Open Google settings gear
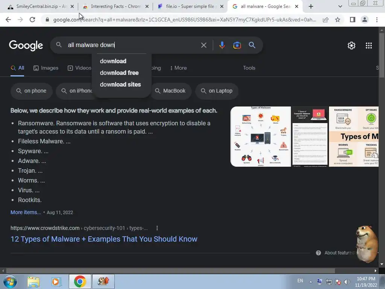This screenshot has height=289, width=385. pyautogui.click(x=352, y=46)
